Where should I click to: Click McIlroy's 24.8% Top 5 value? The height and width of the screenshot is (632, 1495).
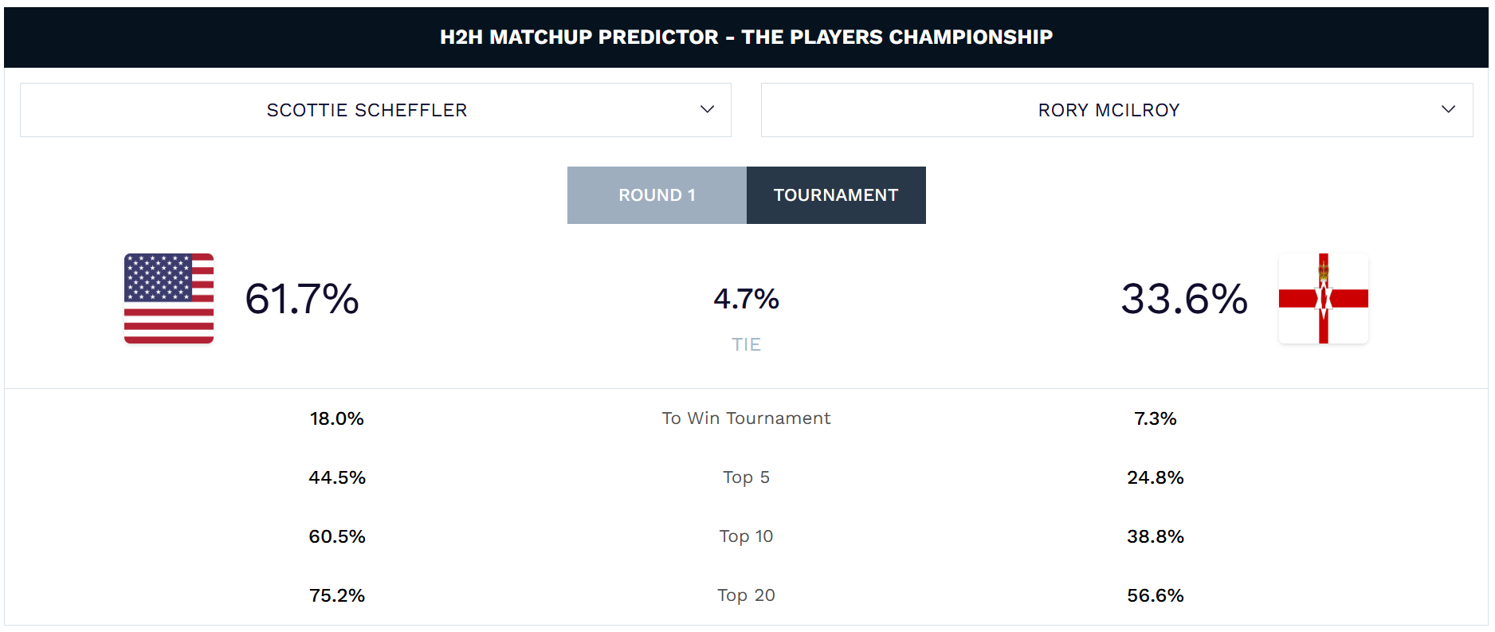click(1155, 477)
